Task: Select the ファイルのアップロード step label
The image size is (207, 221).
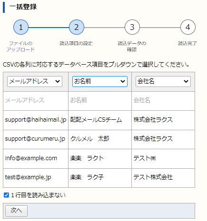Action: pyautogui.click(x=20, y=46)
